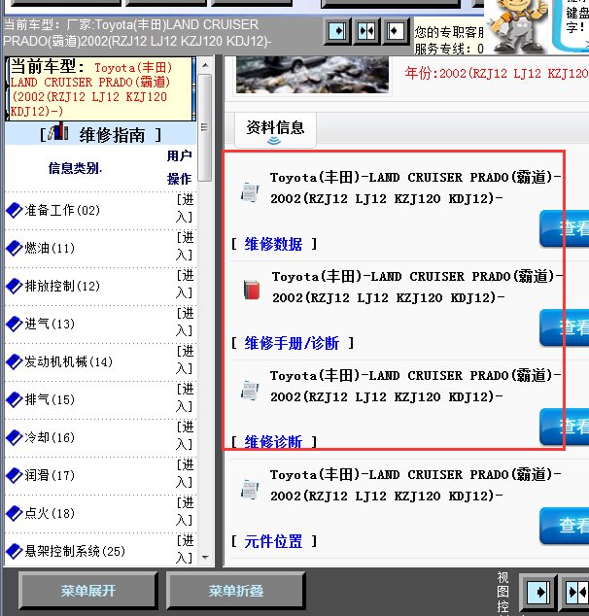Click the 年份:2002 red text
Viewport: 589px width, 616px height.
(x=497, y=74)
